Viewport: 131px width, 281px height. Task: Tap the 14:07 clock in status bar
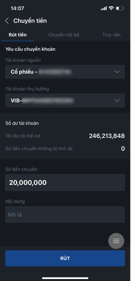[x=18, y=8]
